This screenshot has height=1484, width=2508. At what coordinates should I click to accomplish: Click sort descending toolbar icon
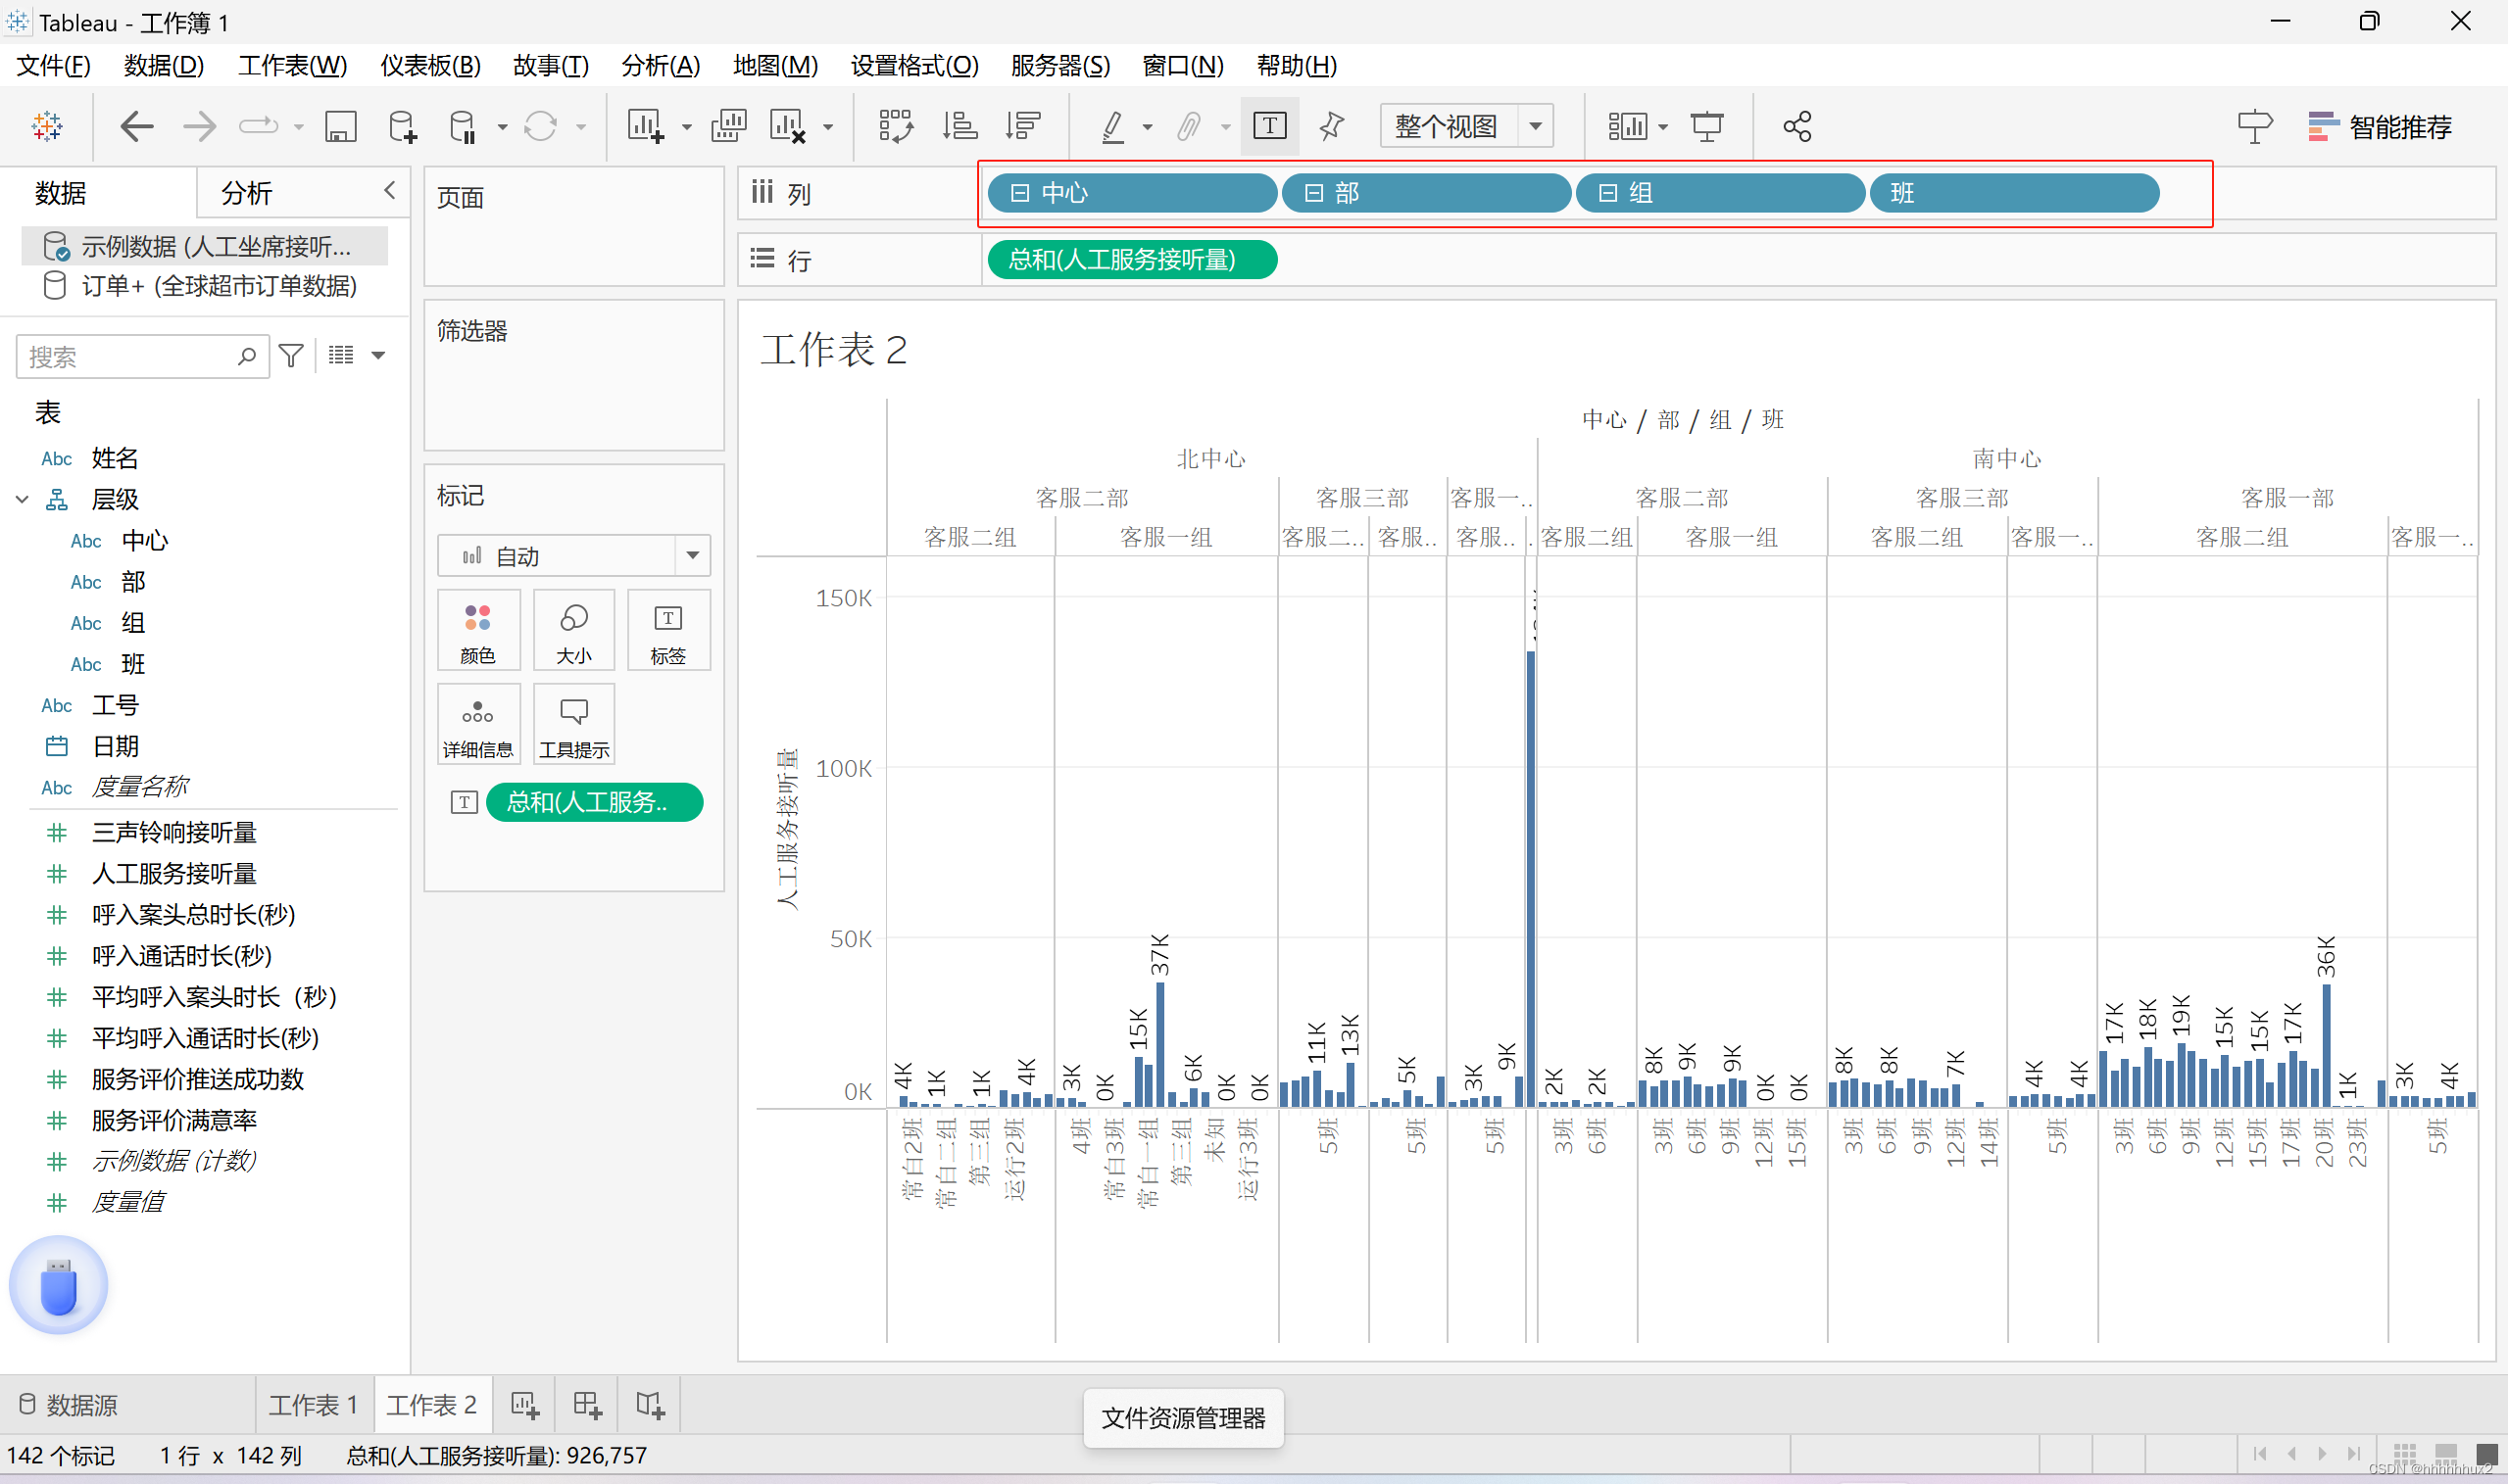[1023, 127]
